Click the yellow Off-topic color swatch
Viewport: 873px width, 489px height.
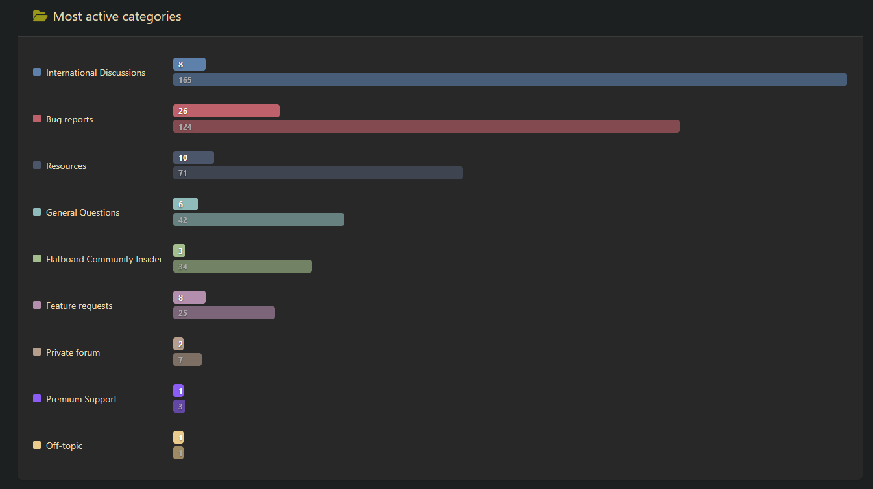tap(37, 446)
